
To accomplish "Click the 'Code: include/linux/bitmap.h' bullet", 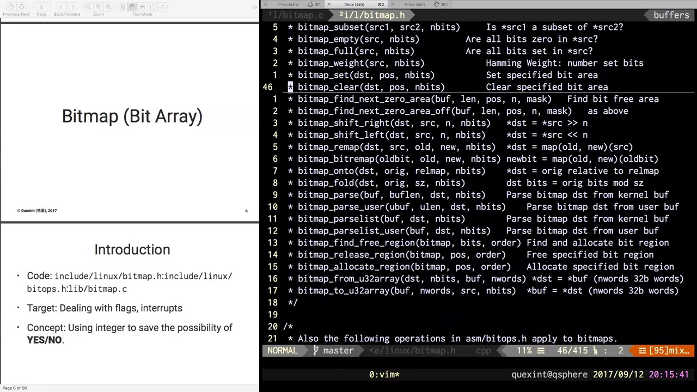I will (130, 283).
